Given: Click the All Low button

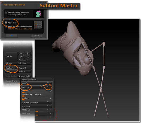Looking at the screenshot, I should pyautogui.click(x=11, y=63).
